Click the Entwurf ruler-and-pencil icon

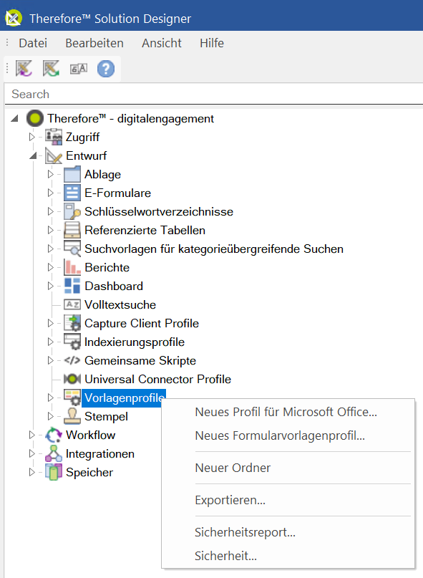point(54,155)
